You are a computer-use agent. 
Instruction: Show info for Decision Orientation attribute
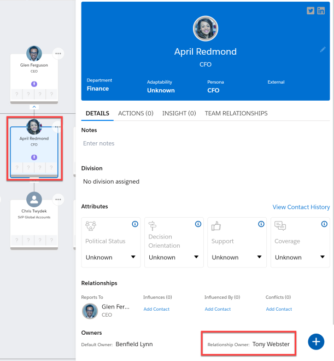198,224
